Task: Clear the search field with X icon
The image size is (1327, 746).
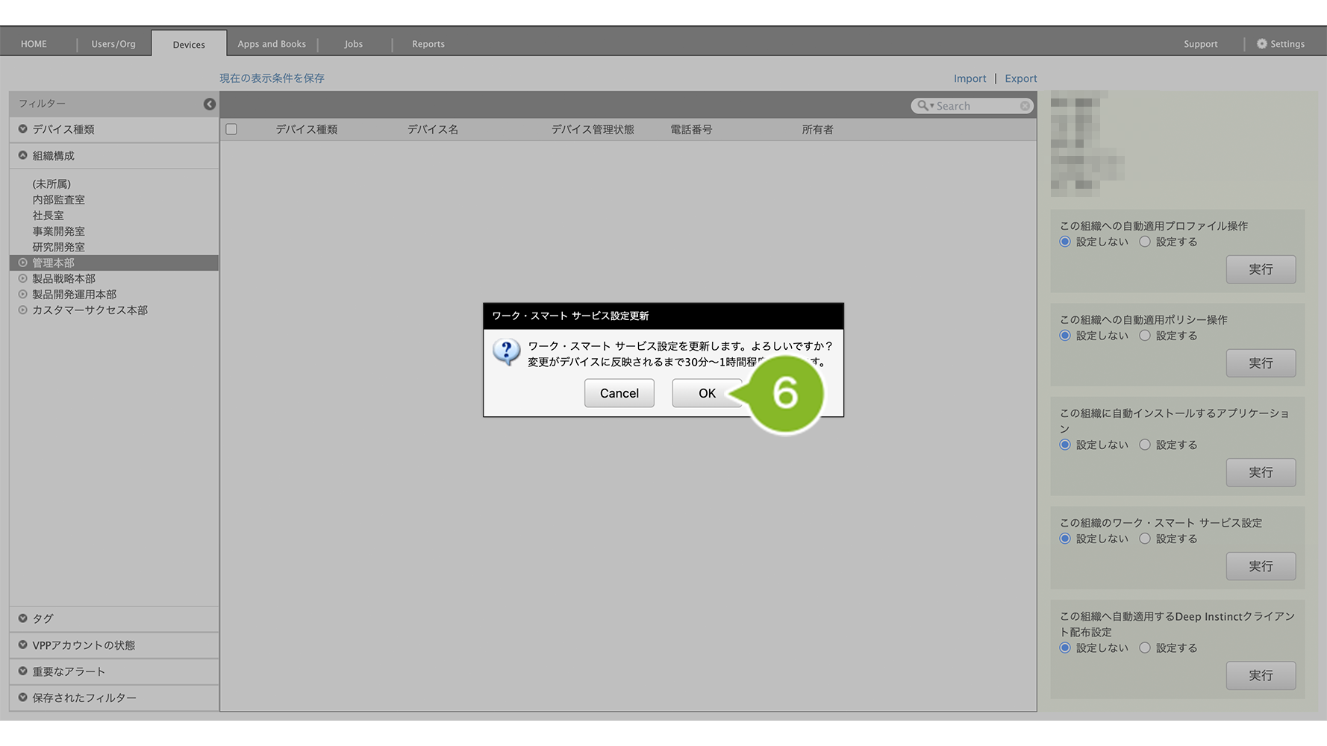Action: coord(1025,106)
